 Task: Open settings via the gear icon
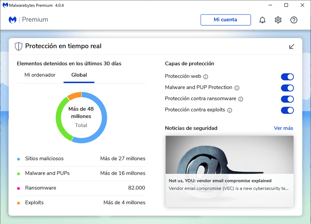click(x=278, y=20)
